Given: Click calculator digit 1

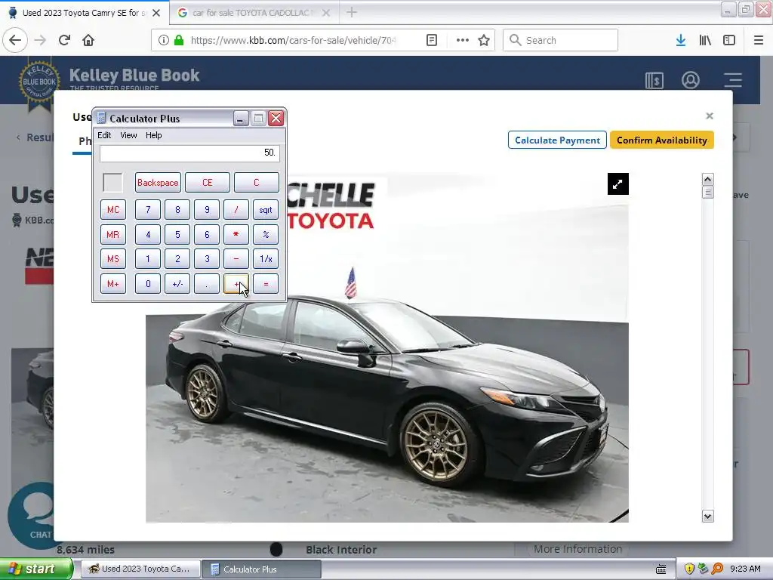Looking at the screenshot, I should pyautogui.click(x=148, y=259).
